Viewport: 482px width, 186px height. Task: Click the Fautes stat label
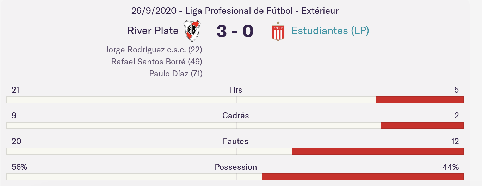click(235, 141)
